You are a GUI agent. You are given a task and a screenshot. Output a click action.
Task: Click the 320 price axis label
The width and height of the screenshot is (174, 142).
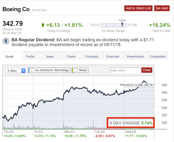164,123
